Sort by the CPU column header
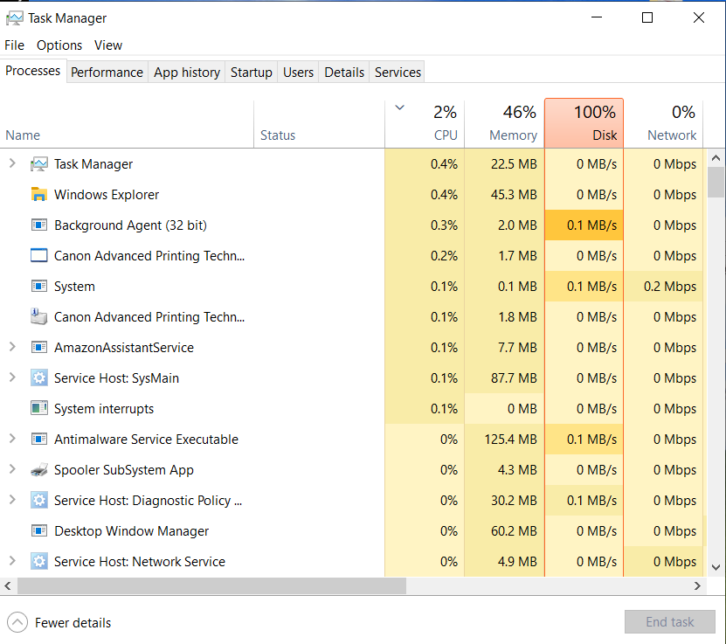This screenshot has width=726, height=644. [425, 124]
